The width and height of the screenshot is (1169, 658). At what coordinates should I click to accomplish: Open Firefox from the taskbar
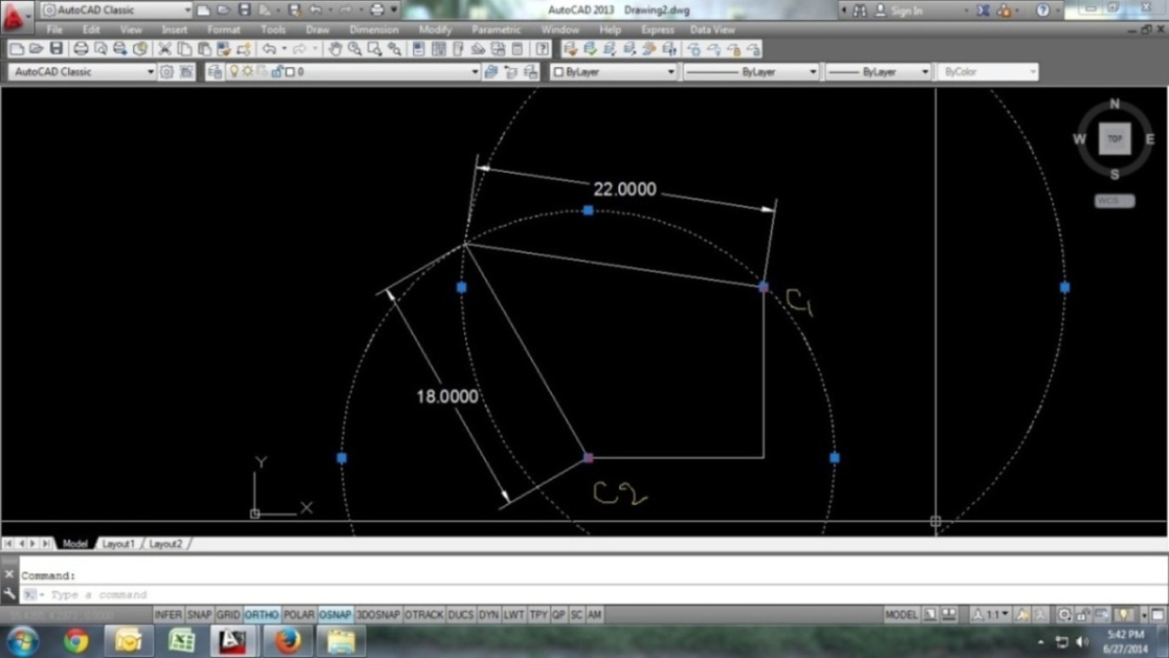pyautogui.click(x=288, y=641)
